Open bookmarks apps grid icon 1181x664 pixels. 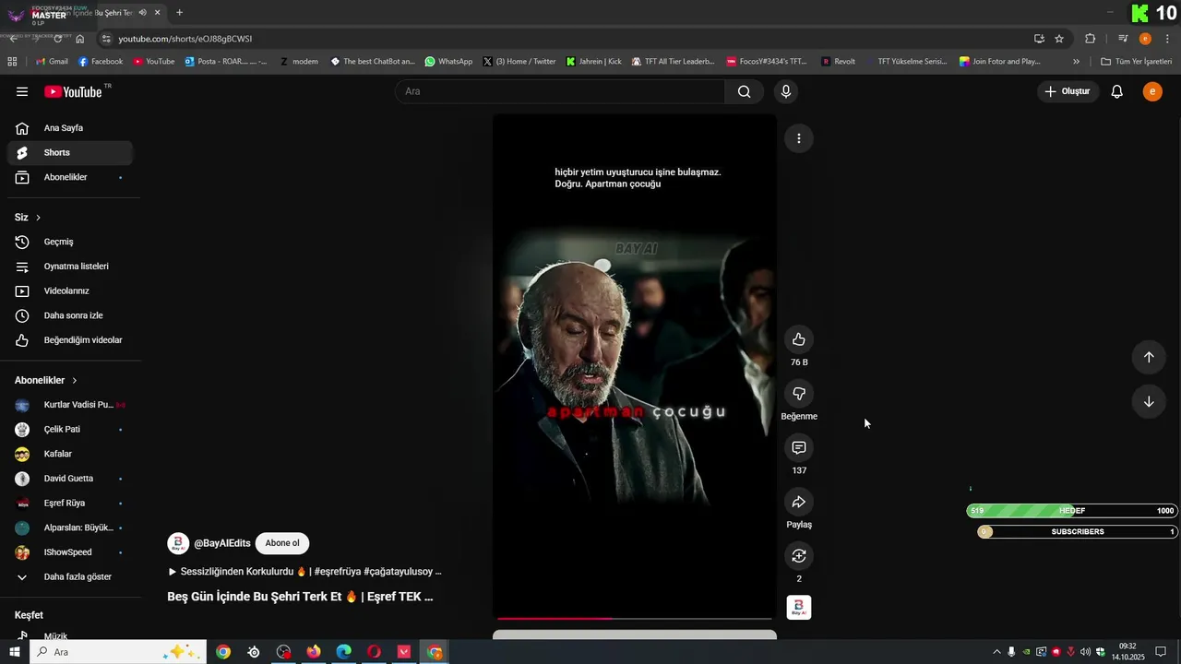[x=12, y=62]
